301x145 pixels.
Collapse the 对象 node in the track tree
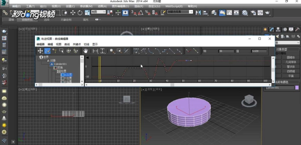(48, 61)
